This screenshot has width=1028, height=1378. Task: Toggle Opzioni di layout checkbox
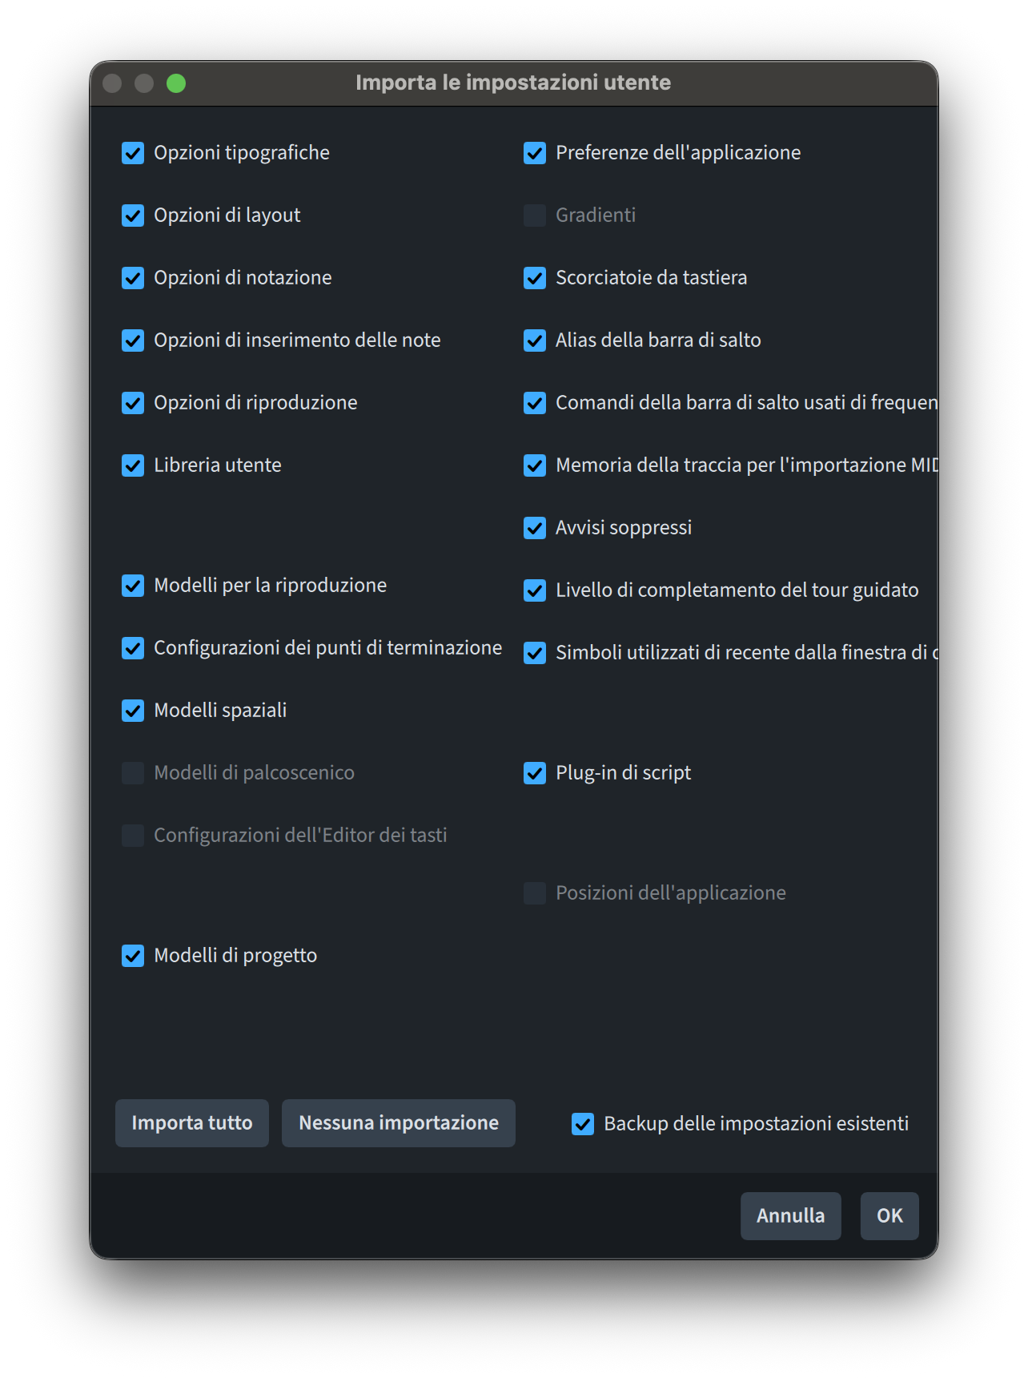point(133,216)
